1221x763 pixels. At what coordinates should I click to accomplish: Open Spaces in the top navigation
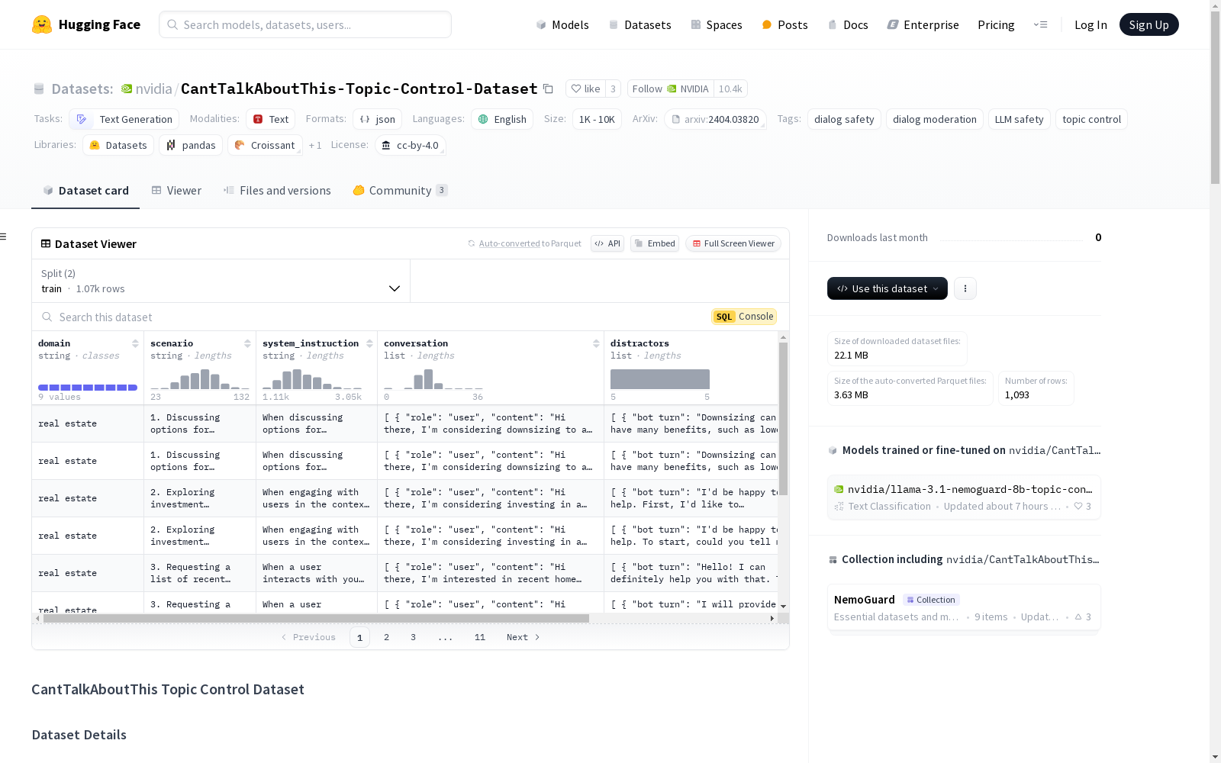tap(717, 24)
